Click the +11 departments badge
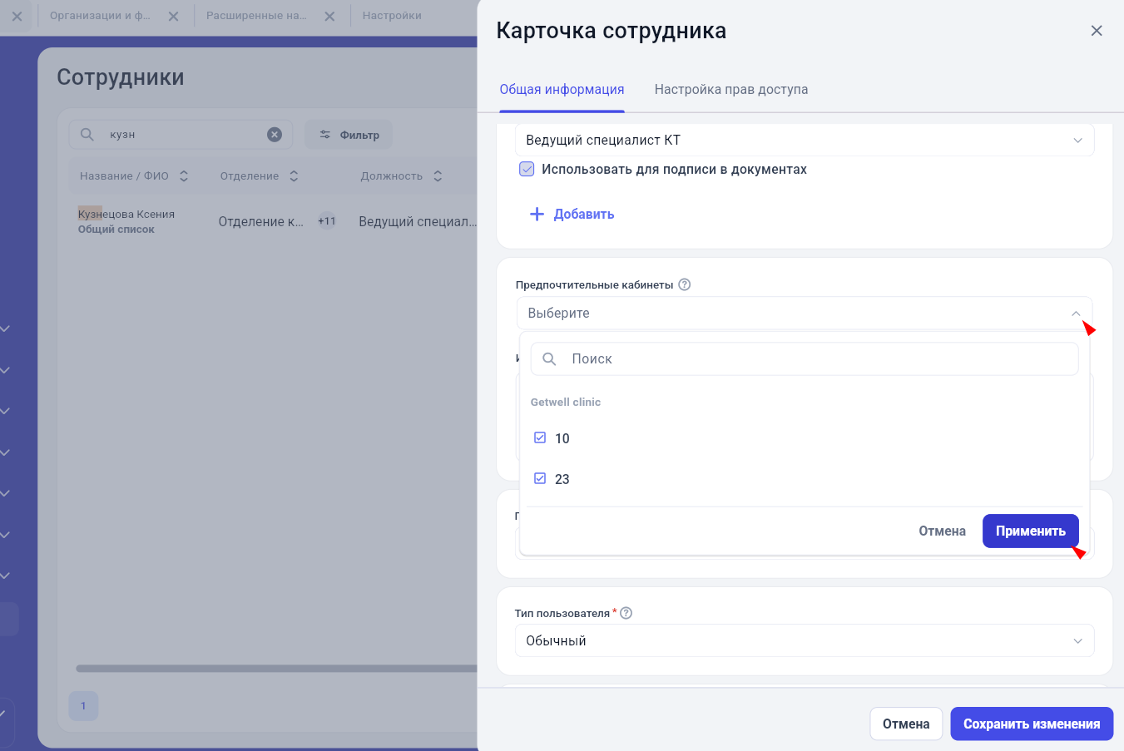 (x=327, y=221)
